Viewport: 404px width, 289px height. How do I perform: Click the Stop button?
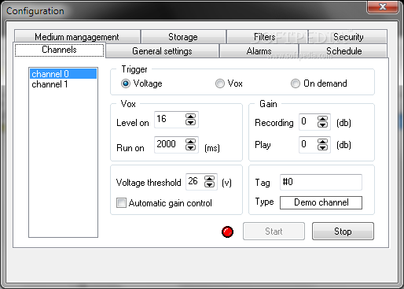tap(343, 232)
